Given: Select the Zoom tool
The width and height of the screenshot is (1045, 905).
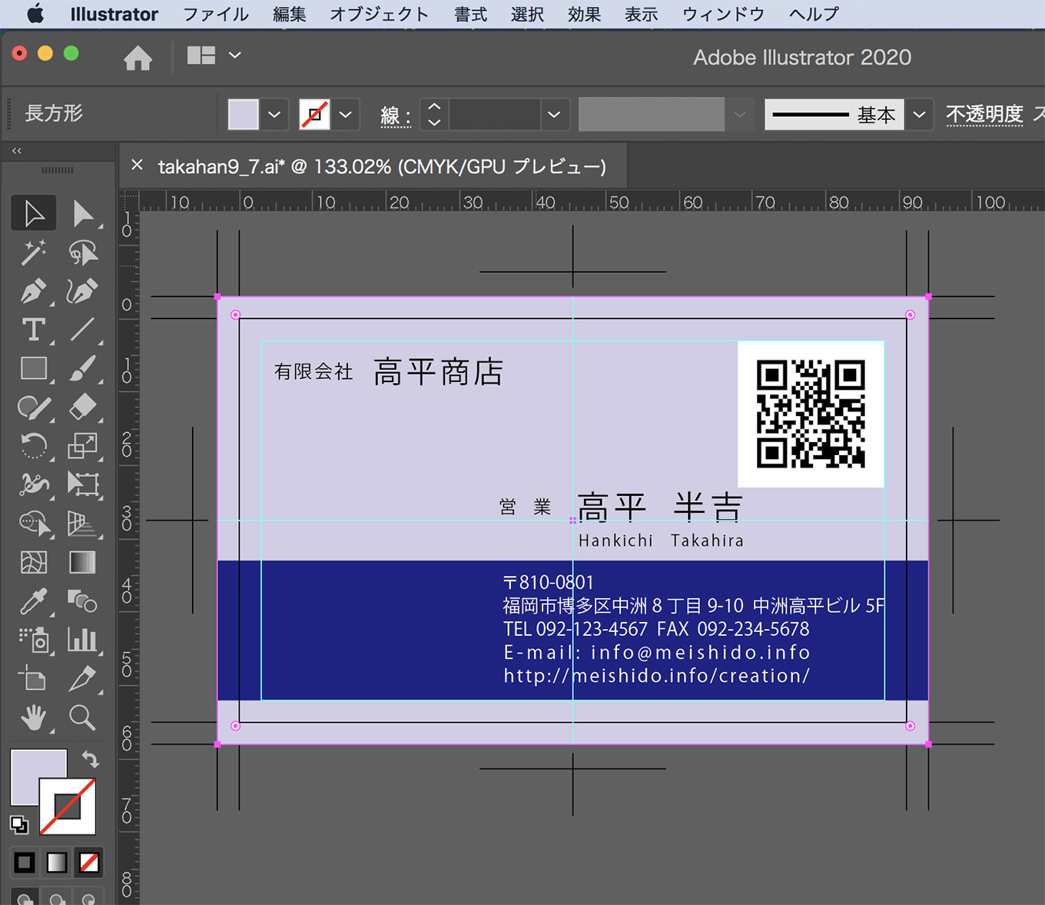Looking at the screenshot, I should point(83,717).
